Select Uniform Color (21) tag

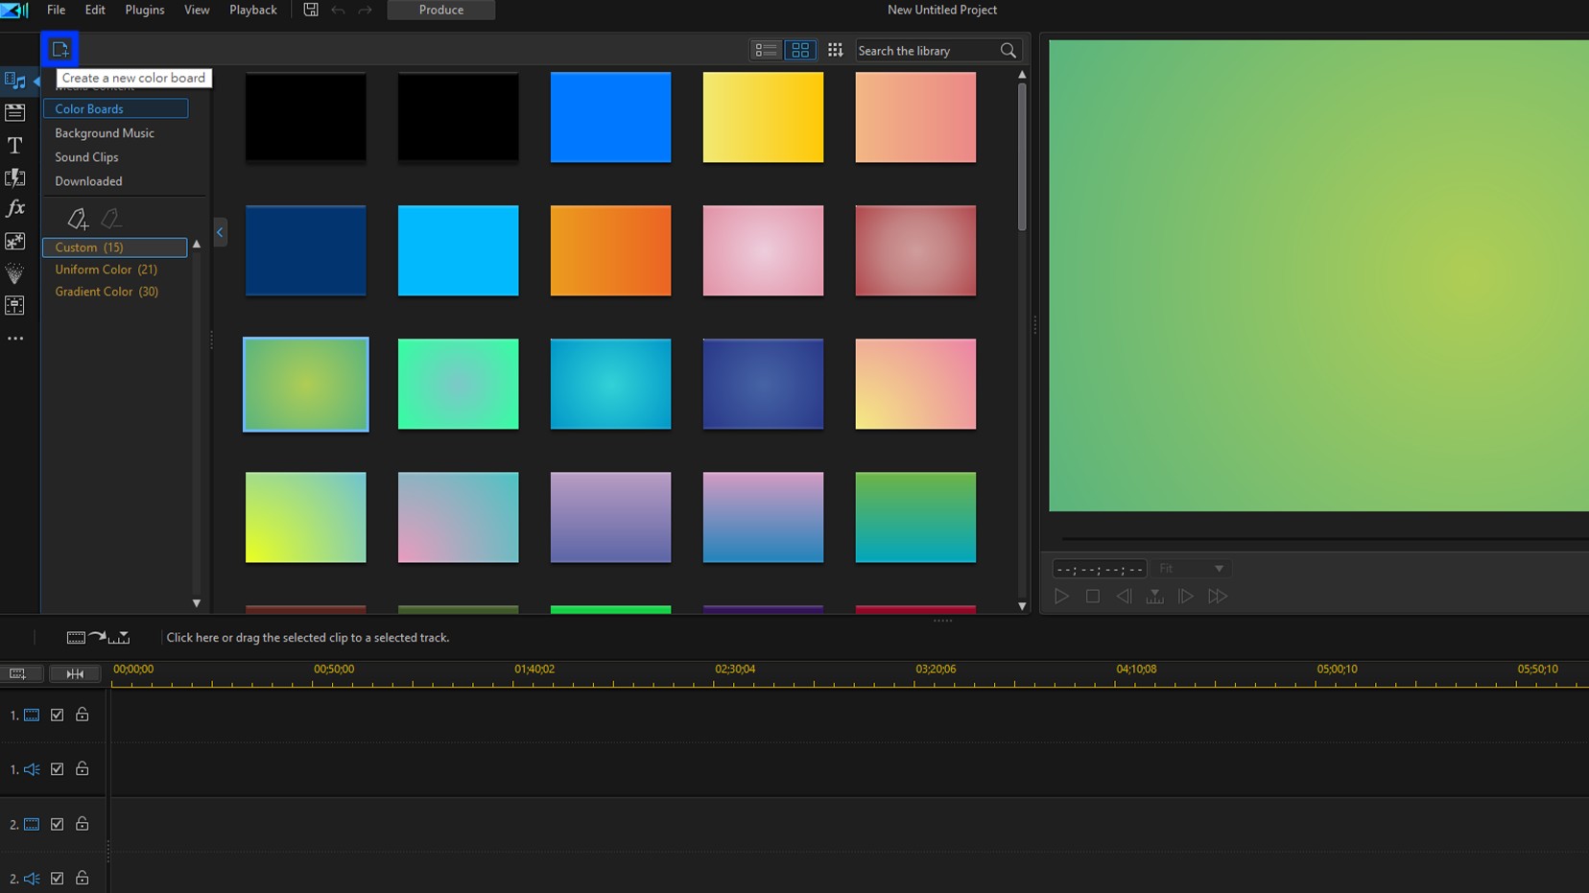pyautogui.click(x=106, y=270)
